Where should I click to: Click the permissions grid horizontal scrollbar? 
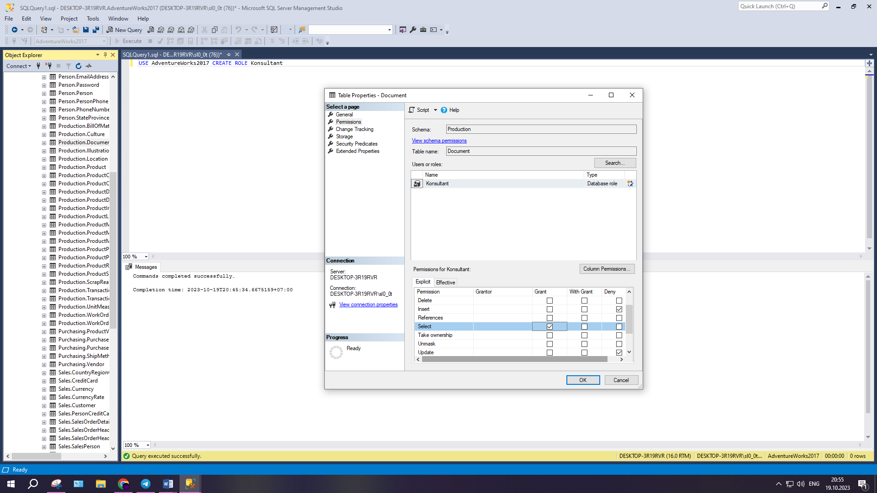(515, 359)
